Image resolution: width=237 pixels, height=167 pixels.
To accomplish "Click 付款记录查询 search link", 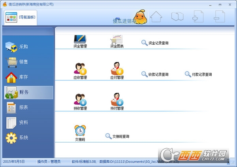I will click(198, 74).
